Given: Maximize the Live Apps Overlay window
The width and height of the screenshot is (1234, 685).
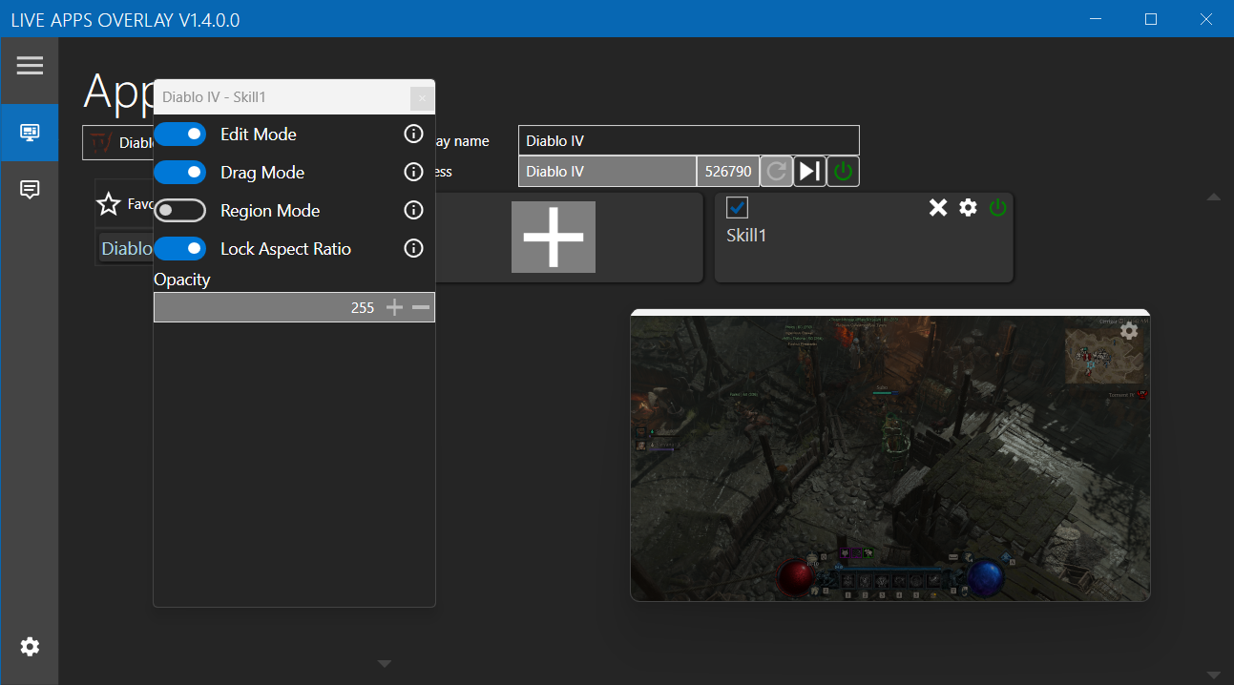Looking at the screenshot, I should point(1151,19).
